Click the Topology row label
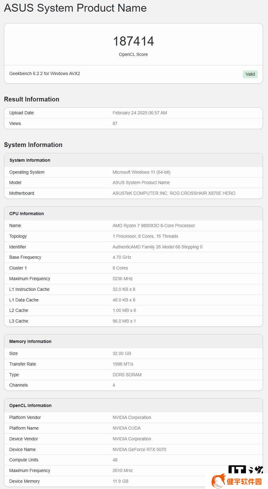The height and width of the screenshot is (489, 268). (18, 236)
